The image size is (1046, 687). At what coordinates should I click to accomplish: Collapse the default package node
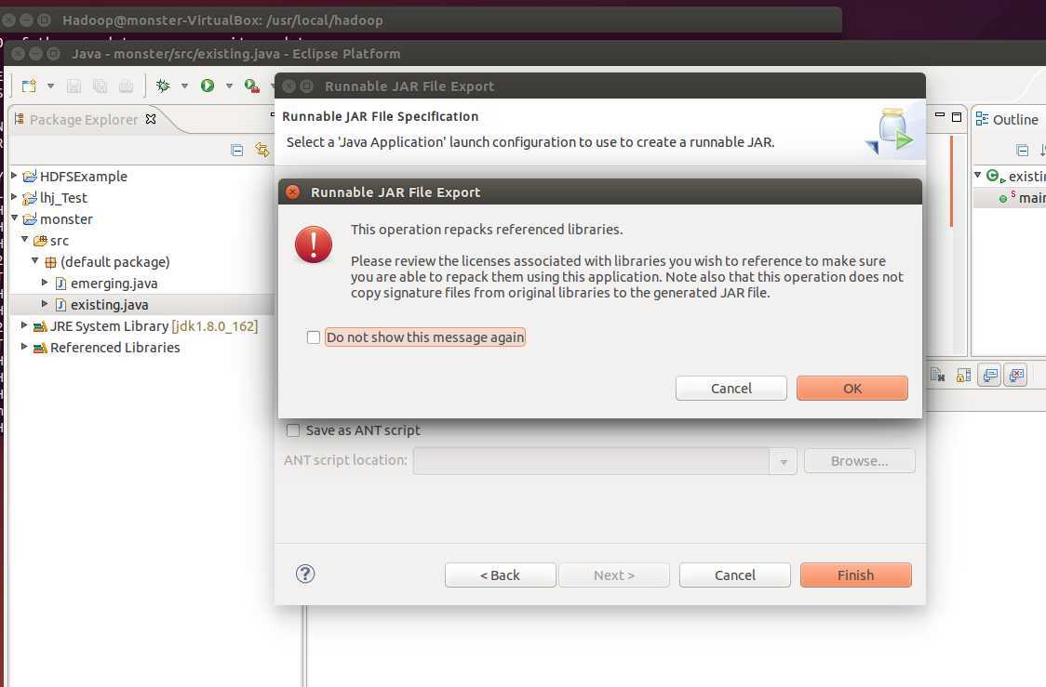(x=34, y=260)
